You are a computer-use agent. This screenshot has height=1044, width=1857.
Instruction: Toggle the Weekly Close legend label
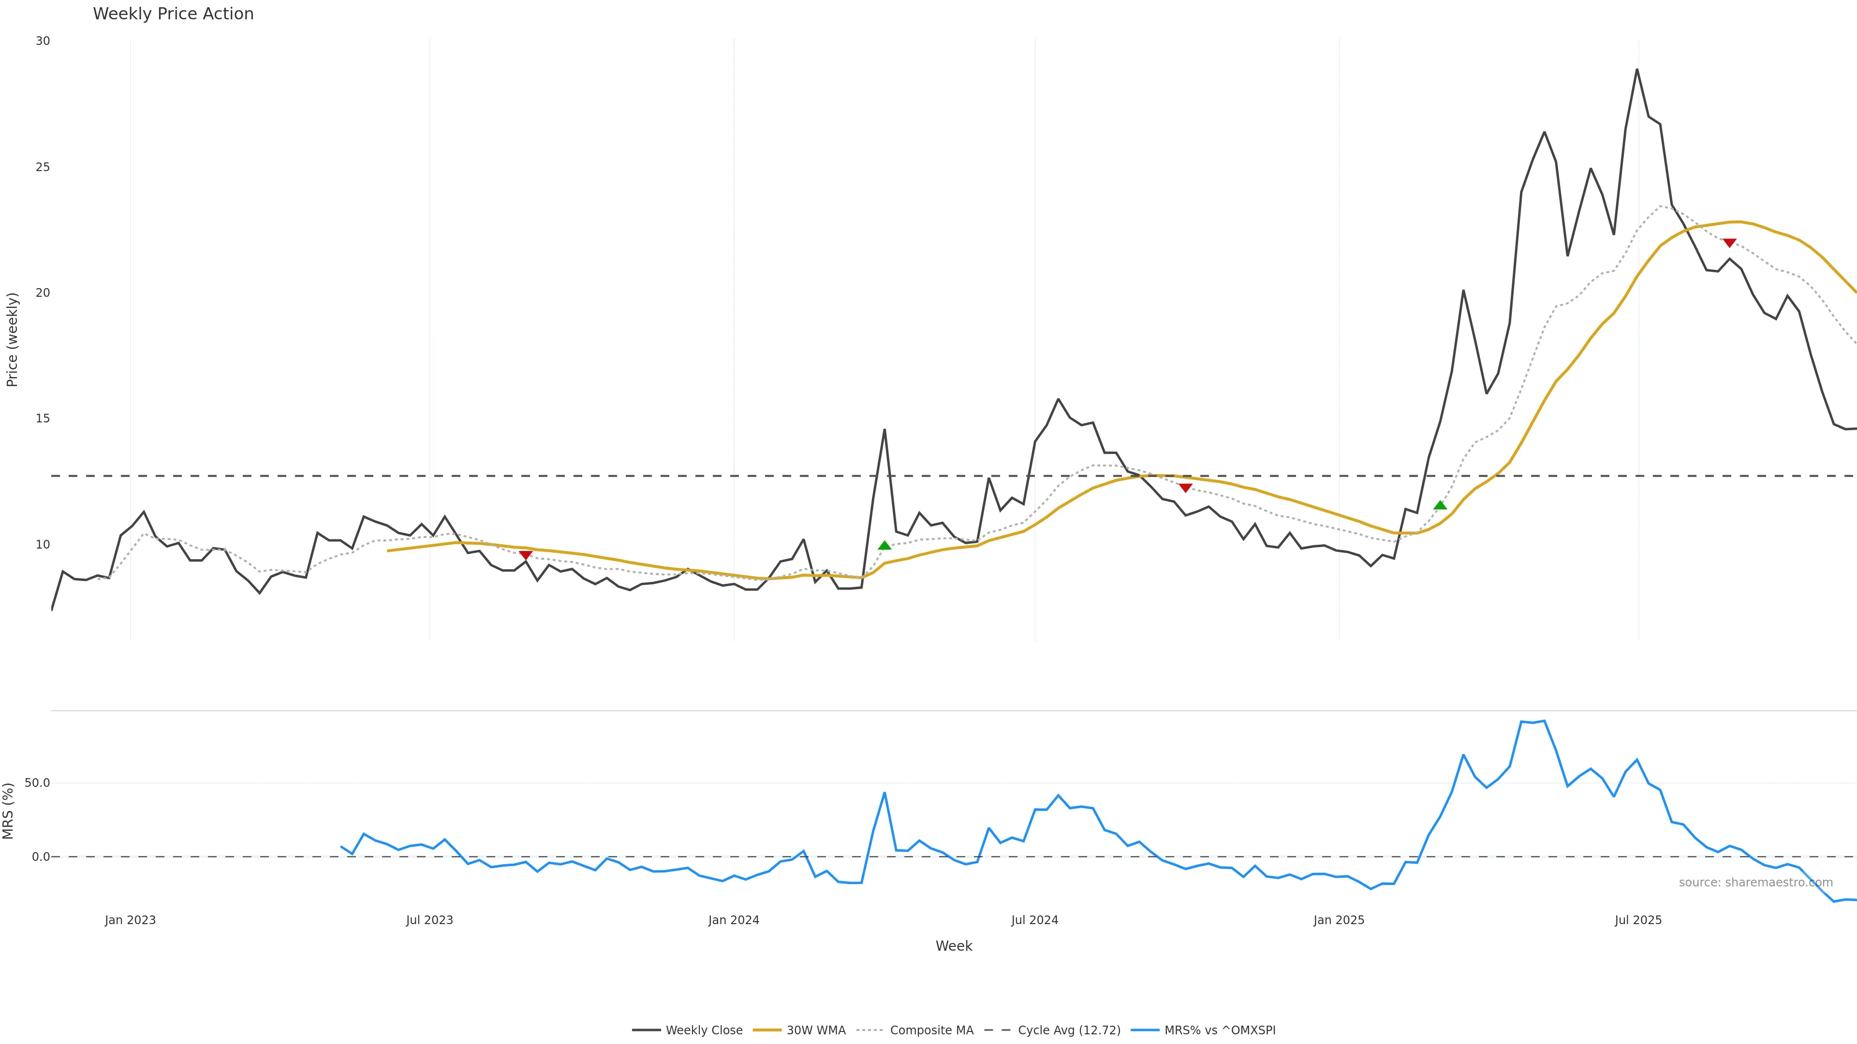704,1030
